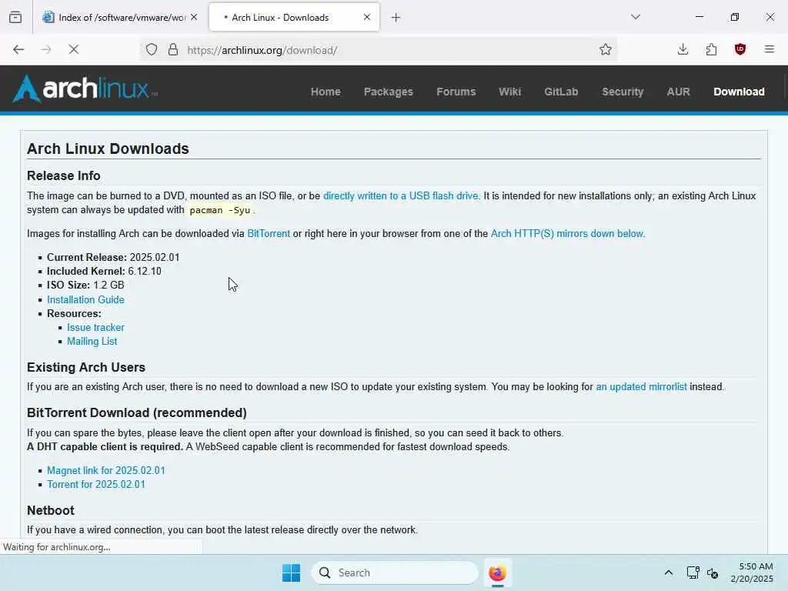
Task: Open a new browser tab
Action: tap(396, 18)
